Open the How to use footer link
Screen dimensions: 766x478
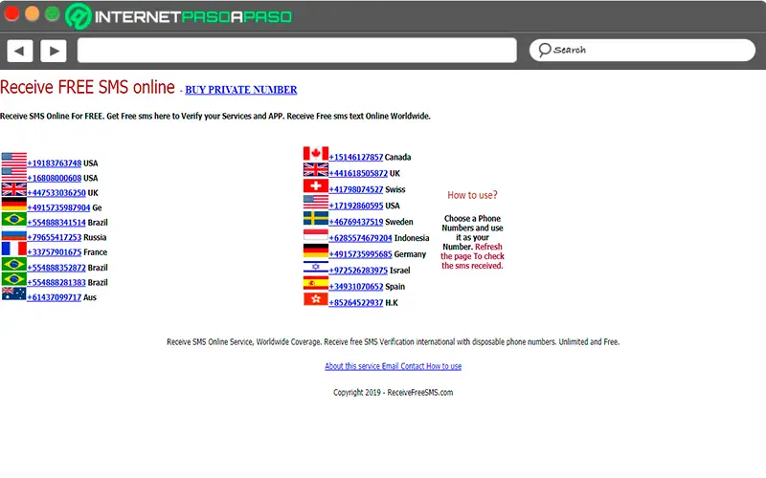coord(443,366)
